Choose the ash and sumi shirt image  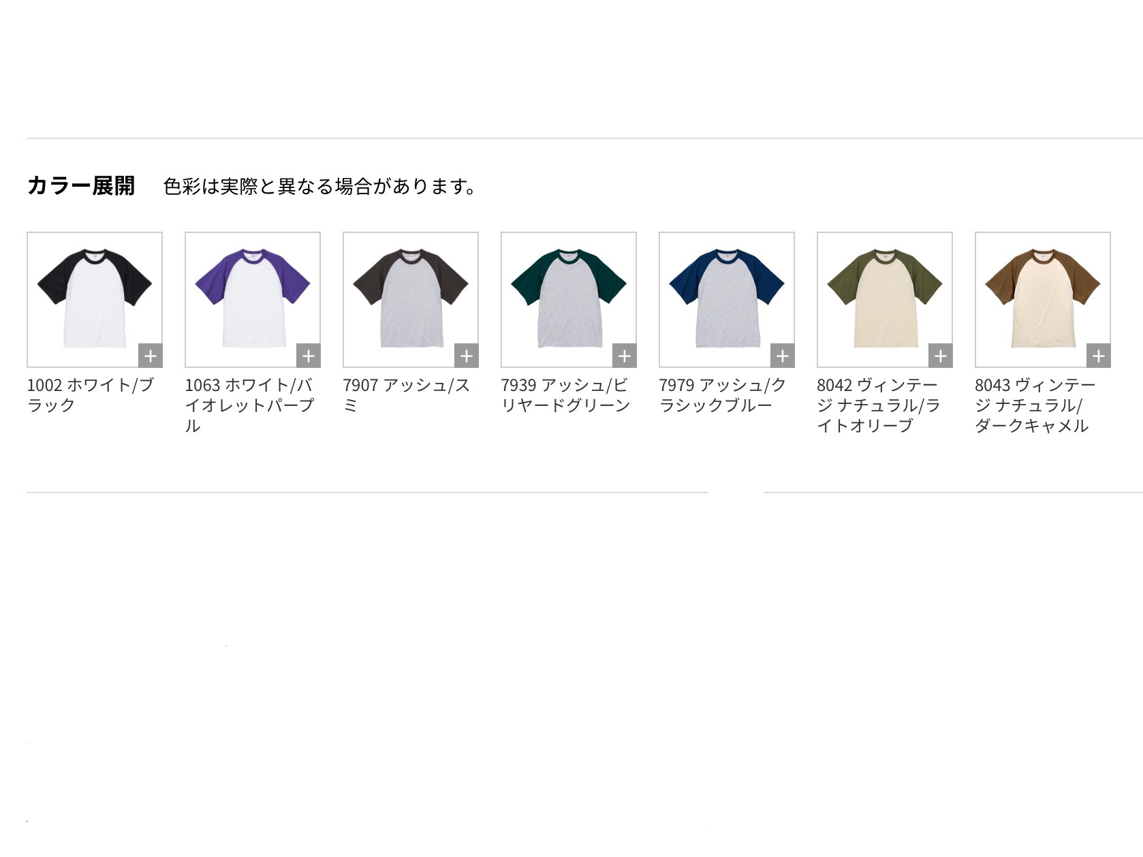tap(411, 300)
